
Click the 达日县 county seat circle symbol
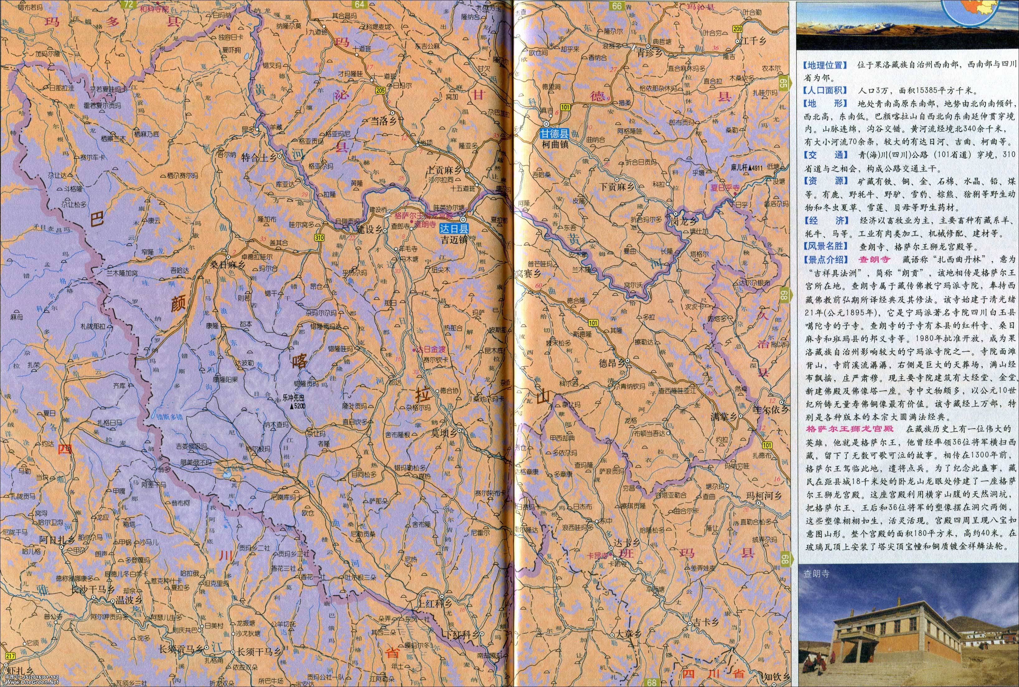pos(463,219)
